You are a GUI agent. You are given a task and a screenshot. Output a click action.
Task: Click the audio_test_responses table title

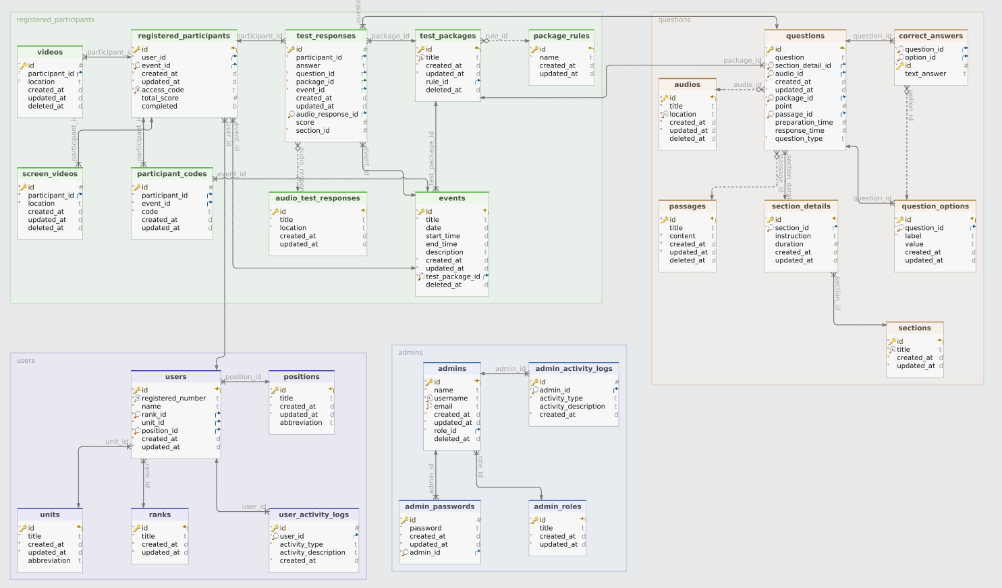coord(318,198)
